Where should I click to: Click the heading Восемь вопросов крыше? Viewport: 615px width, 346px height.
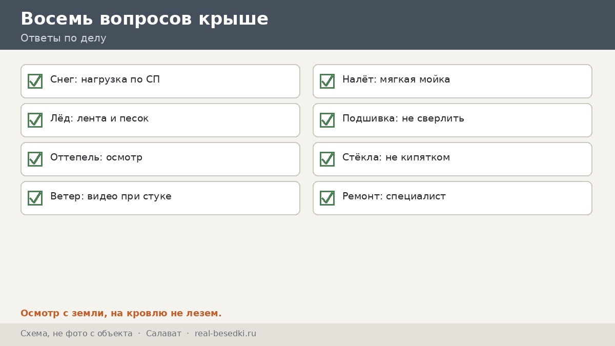click(x=145, y=19)
